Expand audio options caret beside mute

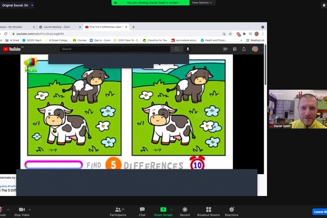pyautogui.click(x=8, y=209)
